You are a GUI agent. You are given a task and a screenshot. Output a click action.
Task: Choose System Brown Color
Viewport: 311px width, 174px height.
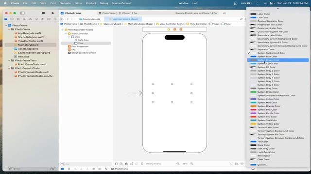pos(278,60)
